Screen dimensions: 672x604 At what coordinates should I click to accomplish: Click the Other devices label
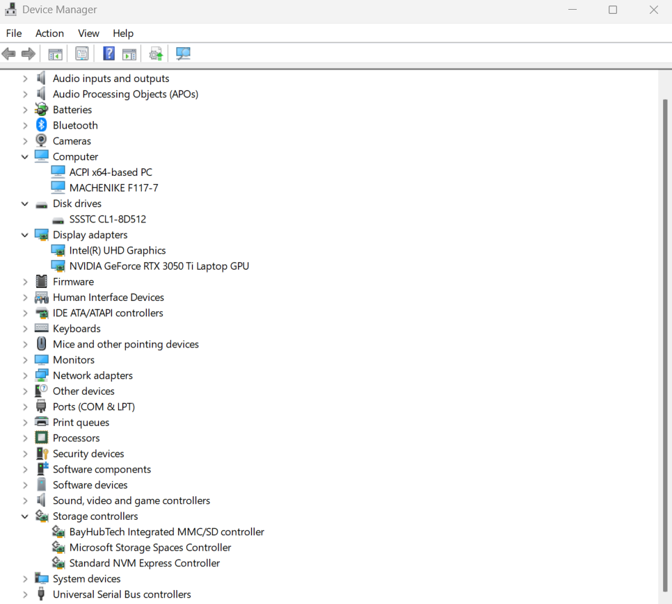click(83, 391)
